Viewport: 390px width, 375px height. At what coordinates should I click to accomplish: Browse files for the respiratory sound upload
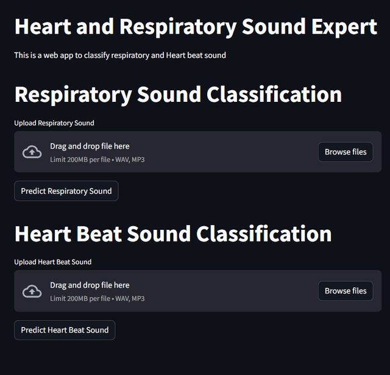[x=346, y=152]
